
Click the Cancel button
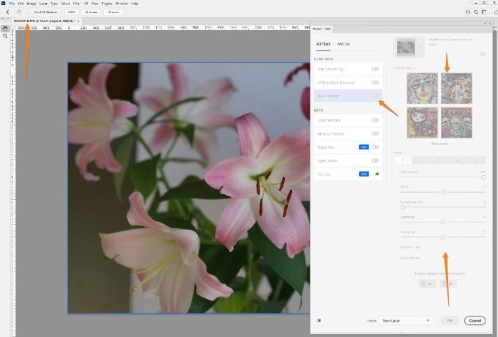pyautogui.click(x=475, y=320)
